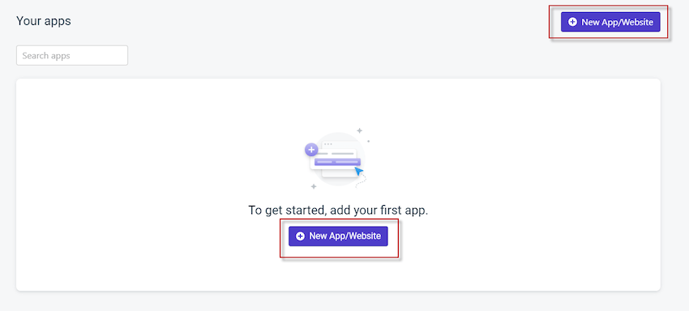Click the dotted curly trail below the cursor arrow

(362, 182)
